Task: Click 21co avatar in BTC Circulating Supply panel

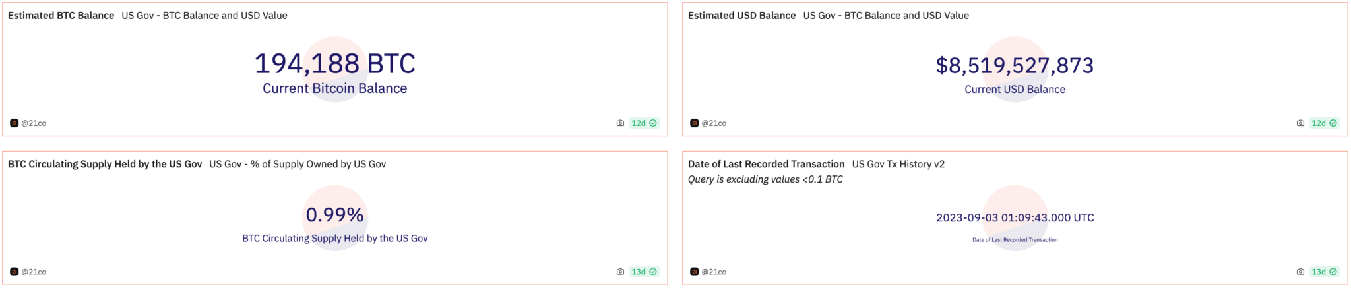Action: point(14,272)
